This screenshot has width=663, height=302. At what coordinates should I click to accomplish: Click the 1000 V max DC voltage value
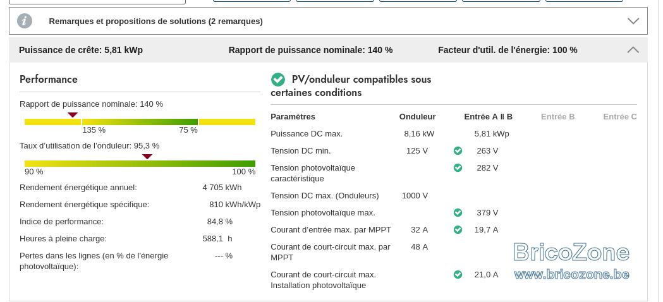415,196
